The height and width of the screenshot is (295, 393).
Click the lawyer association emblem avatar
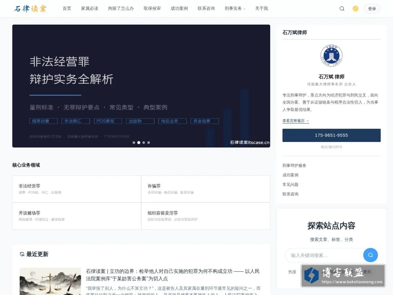point(331,56)
